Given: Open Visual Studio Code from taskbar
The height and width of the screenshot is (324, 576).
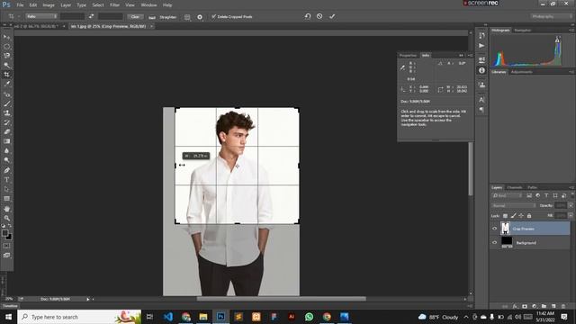Looking at the screenshot, I should coord(168,317).
